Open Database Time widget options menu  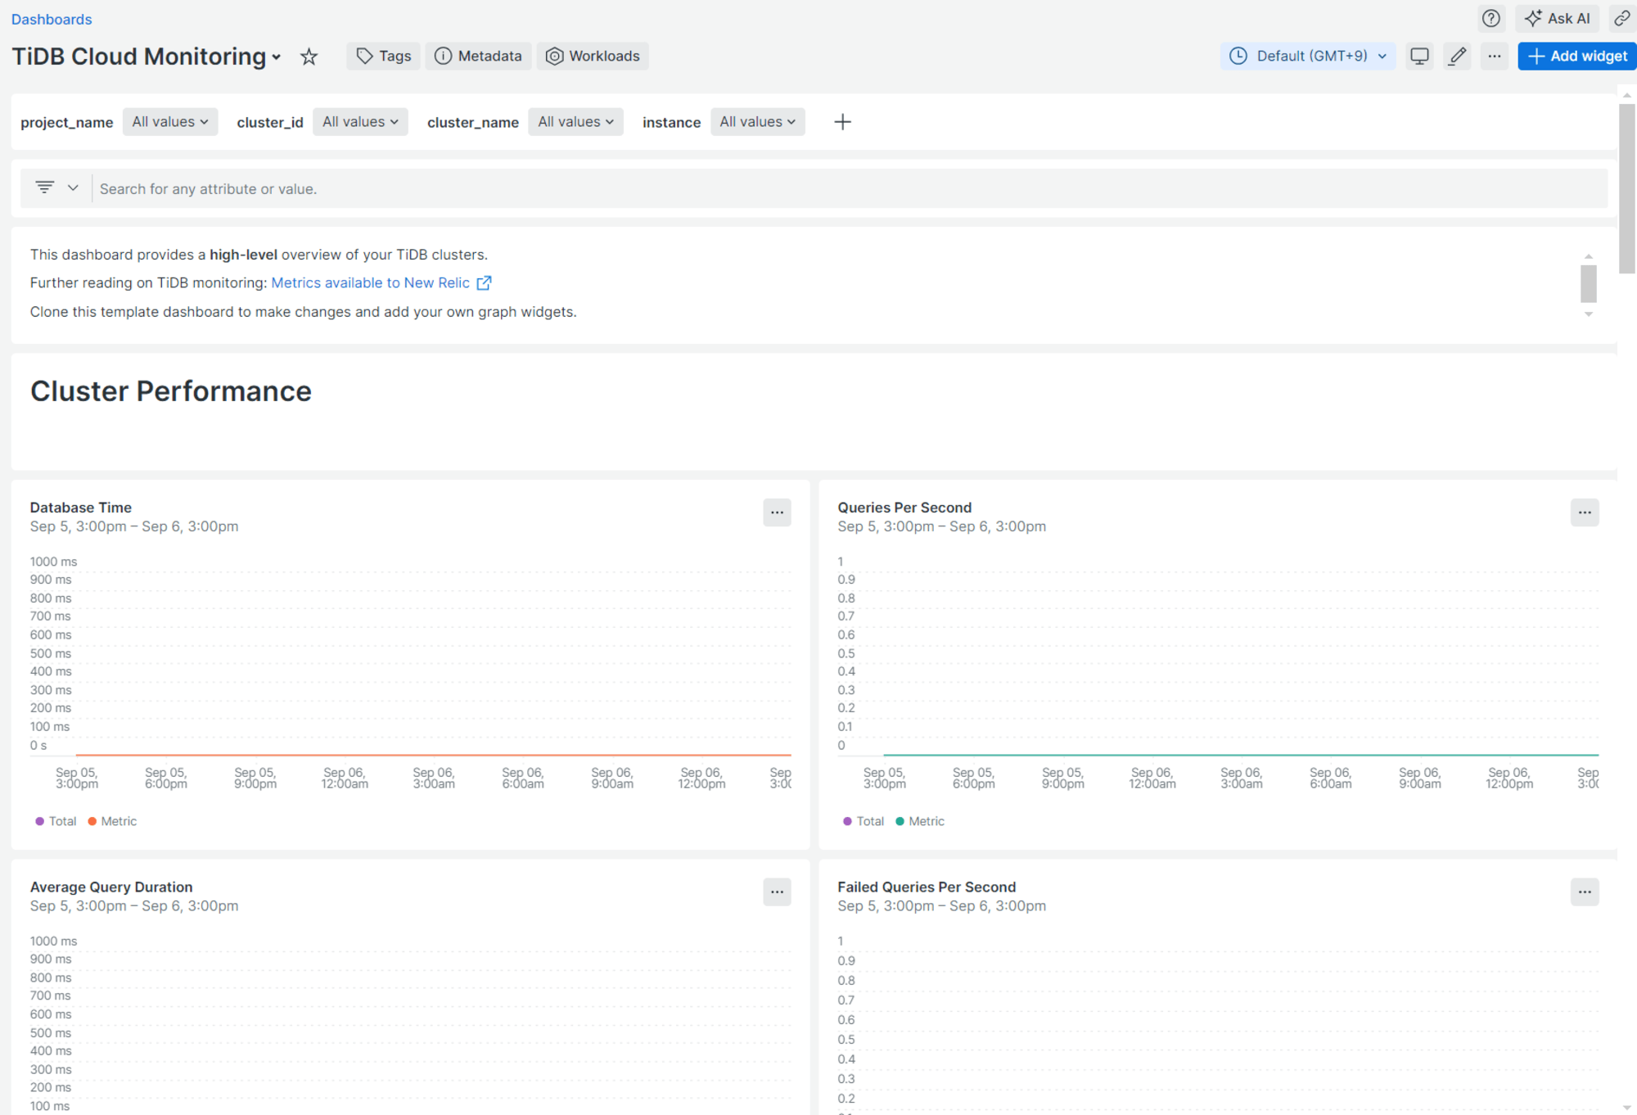[x=777, y=512]
